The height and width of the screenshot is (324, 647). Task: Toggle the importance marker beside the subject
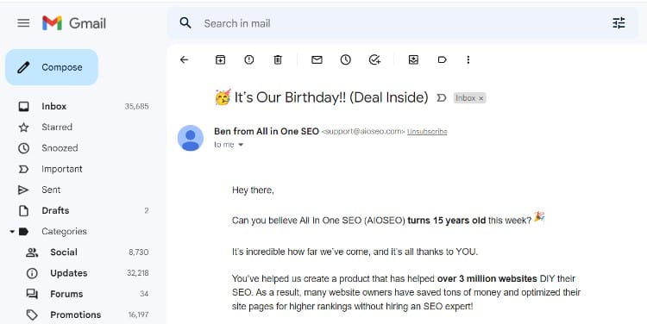coord(442,97)
